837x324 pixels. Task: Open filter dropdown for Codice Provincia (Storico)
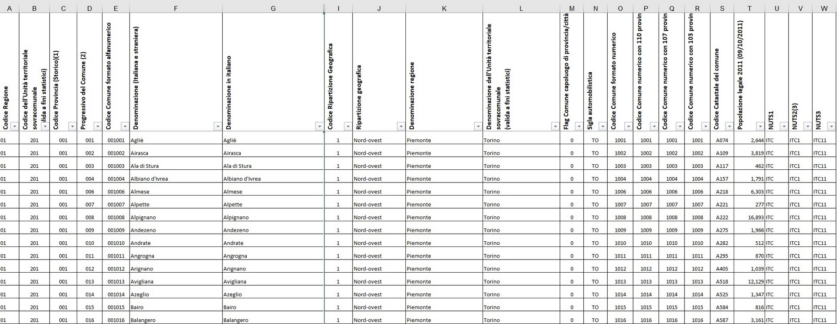(72, 126)
